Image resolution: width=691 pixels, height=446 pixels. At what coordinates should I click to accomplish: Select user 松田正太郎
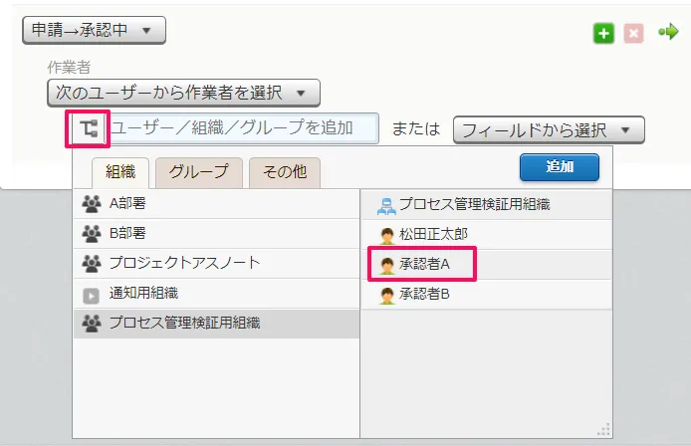tap(487, 235)
